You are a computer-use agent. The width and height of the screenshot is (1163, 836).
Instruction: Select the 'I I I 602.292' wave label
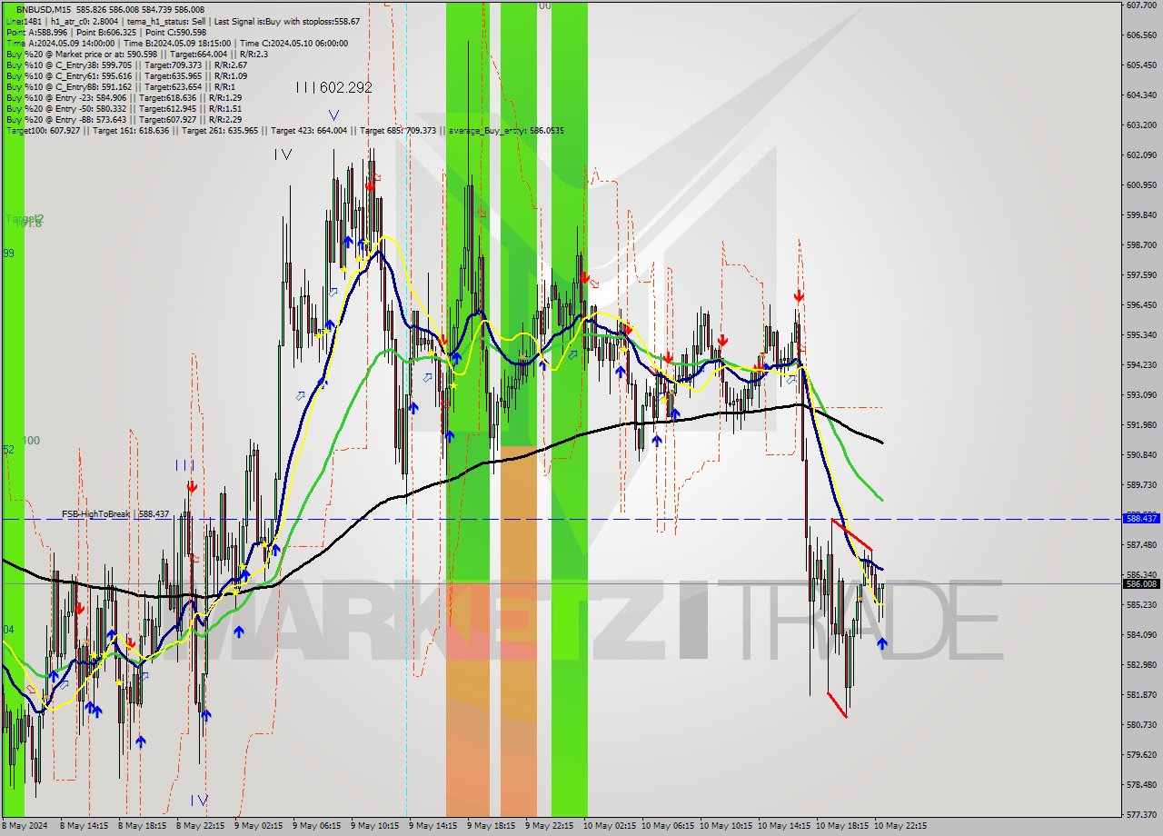[x=333, y=87]
